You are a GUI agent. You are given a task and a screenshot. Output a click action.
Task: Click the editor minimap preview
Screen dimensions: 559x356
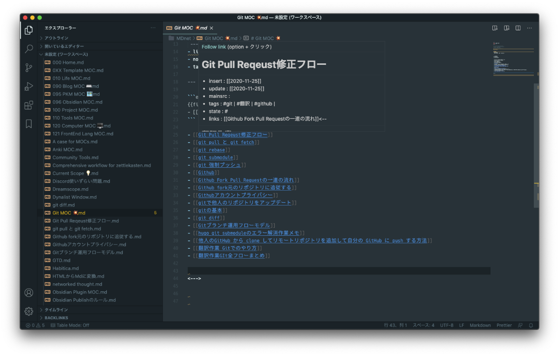pos(512,58)
